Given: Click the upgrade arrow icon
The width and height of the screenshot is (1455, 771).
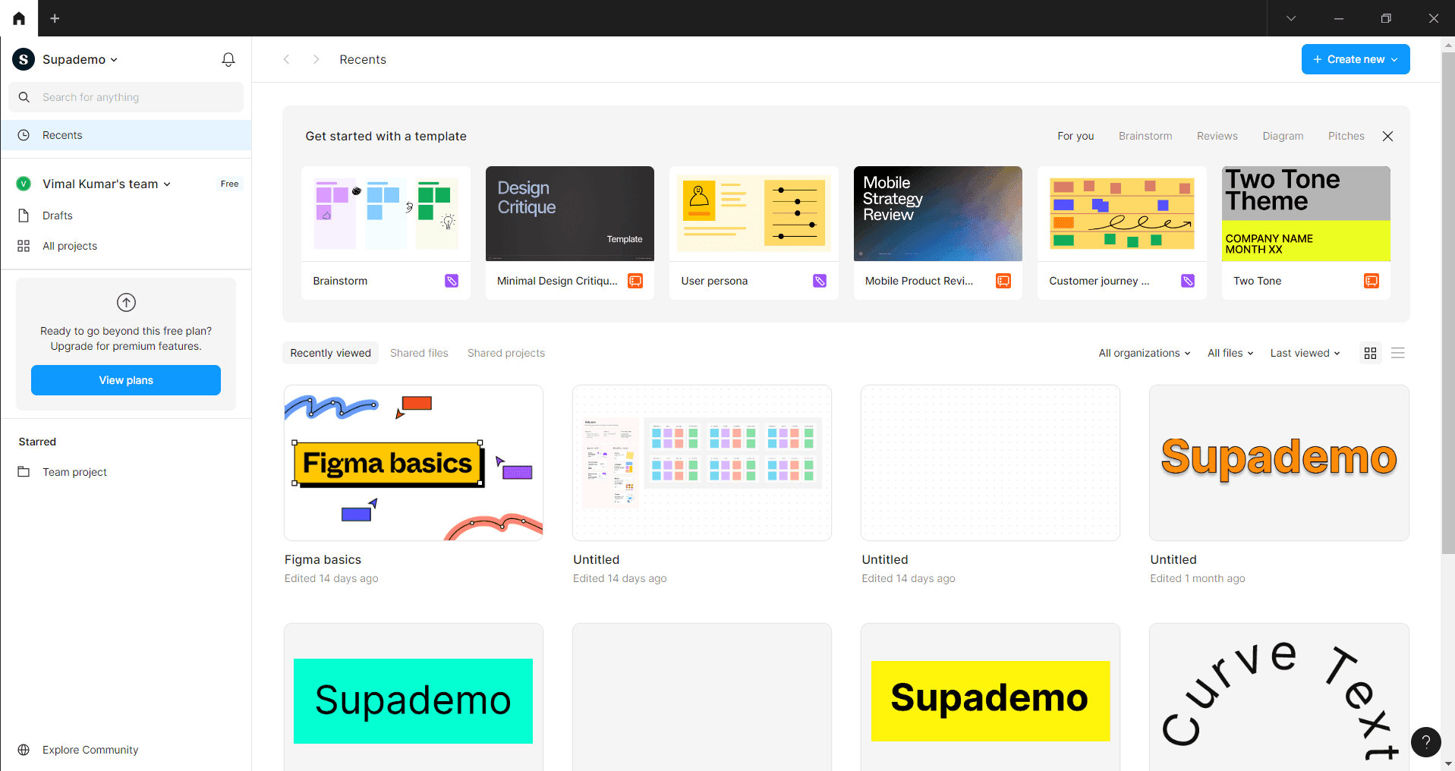Looking at the screenshot, I should [x=126, y=302].
